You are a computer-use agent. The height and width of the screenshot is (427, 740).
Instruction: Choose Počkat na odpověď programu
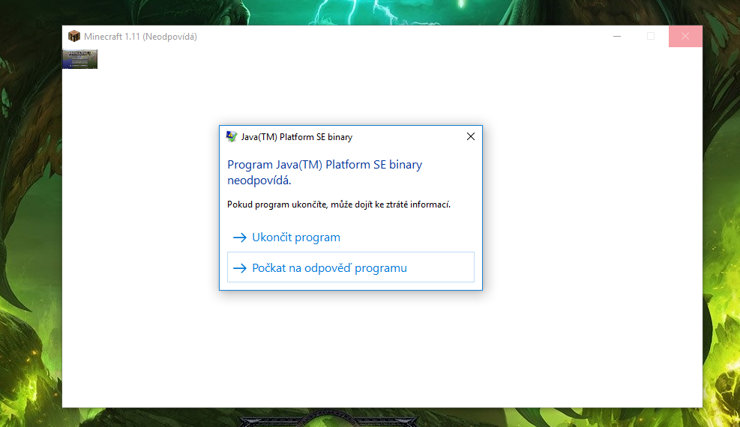[351, 267]
